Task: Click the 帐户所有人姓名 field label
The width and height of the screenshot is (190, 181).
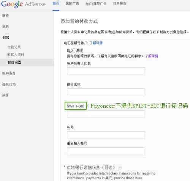Action: point(79,63)
